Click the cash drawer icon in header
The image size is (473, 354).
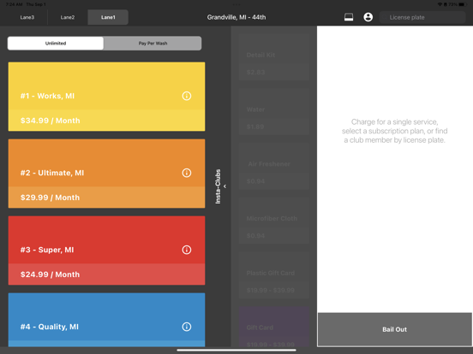(x=349, y=17)
